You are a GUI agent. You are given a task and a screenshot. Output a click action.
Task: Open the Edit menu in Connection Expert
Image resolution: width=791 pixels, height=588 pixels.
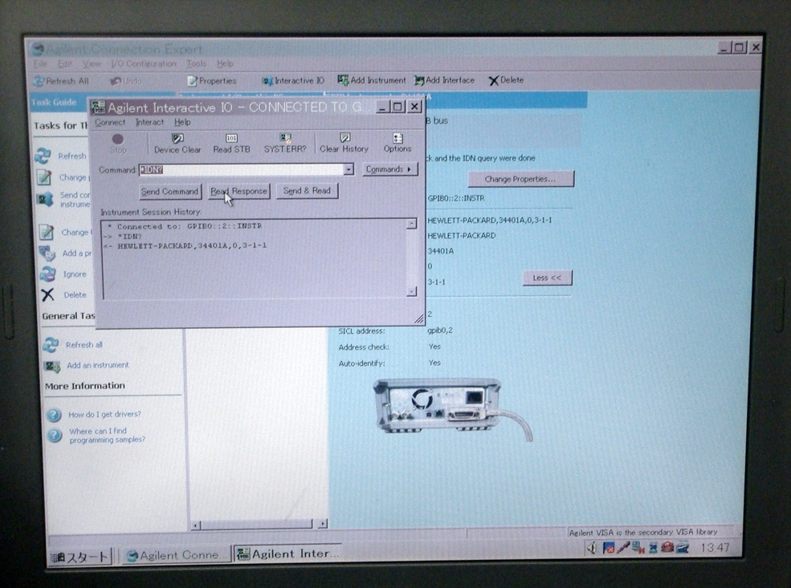click(x=65, y=64)
